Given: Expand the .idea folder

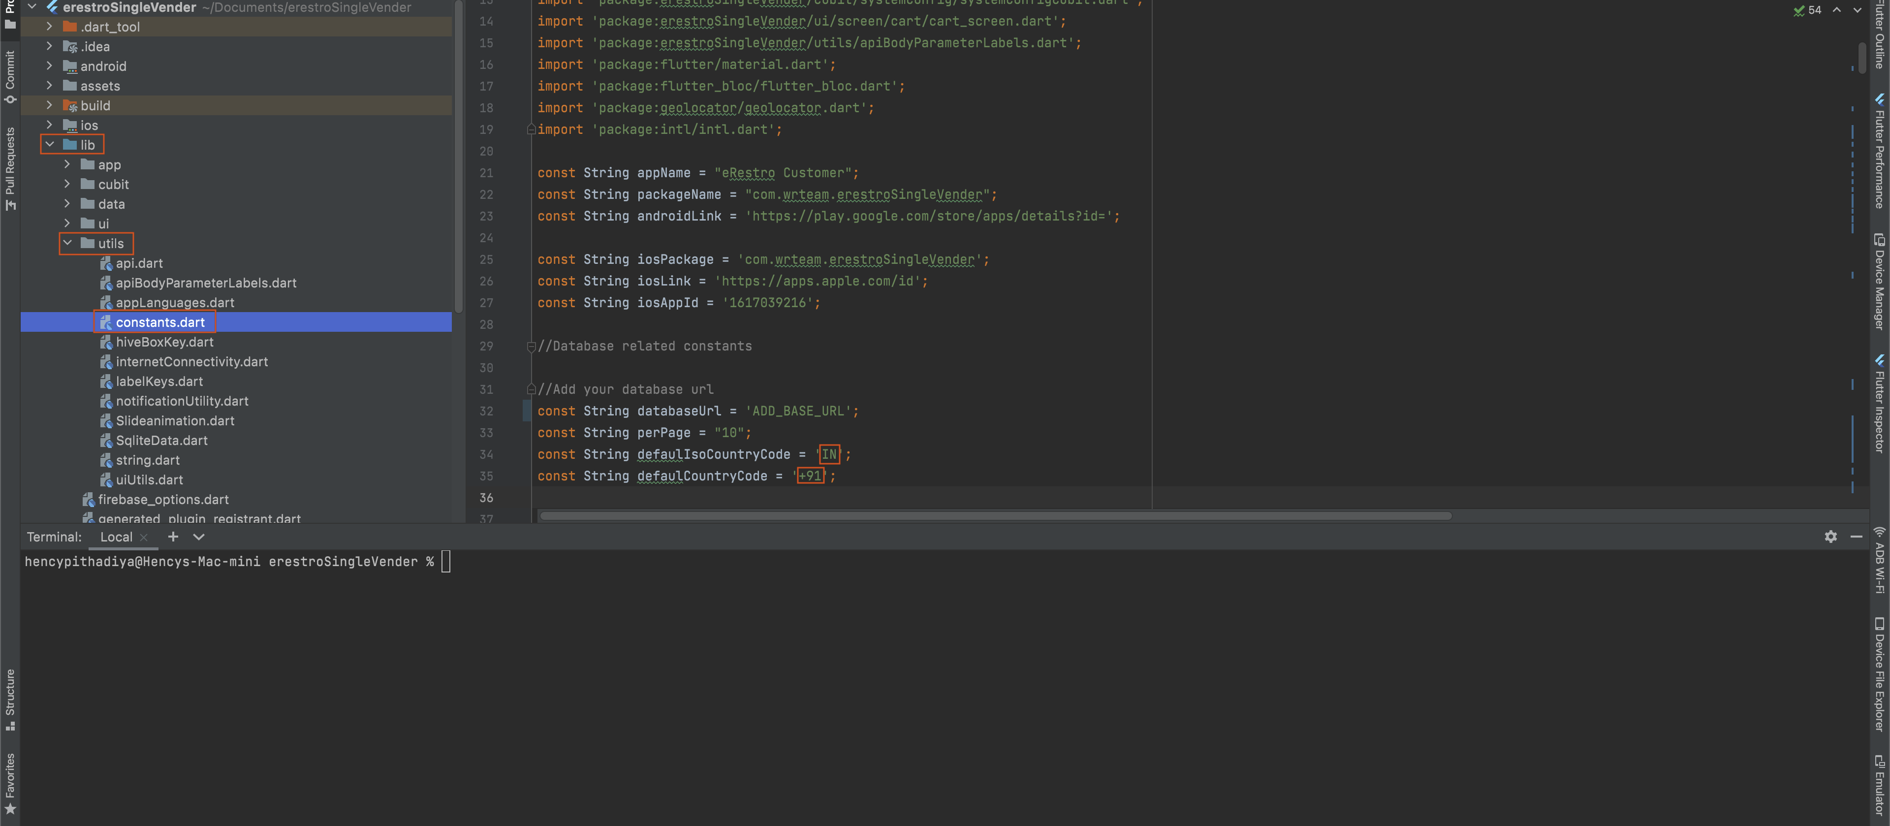Looking at the screenshot, I should pos(49,46).
